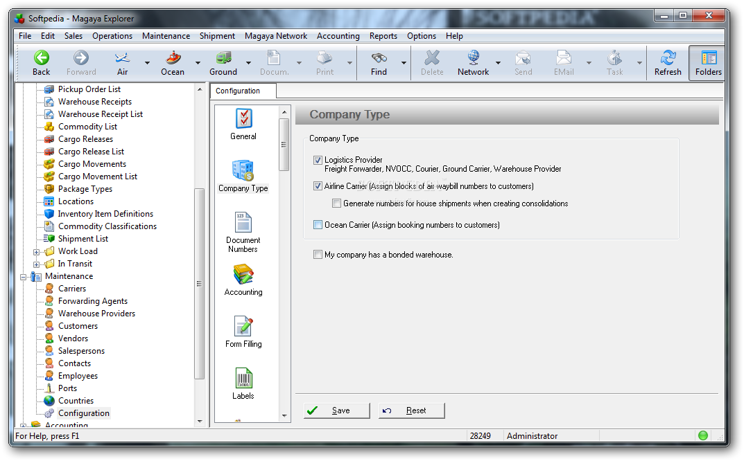Click the Save button
The width and height of the screenshot is (744, 461).
click(x=337, y=410)
